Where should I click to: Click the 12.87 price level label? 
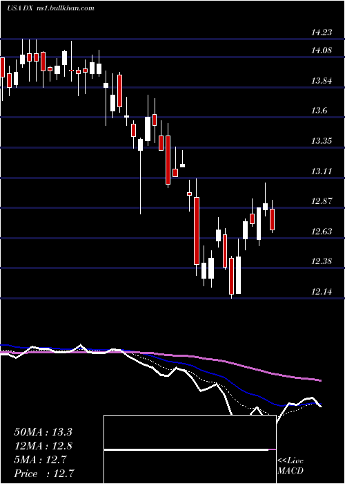coord(322,201)
